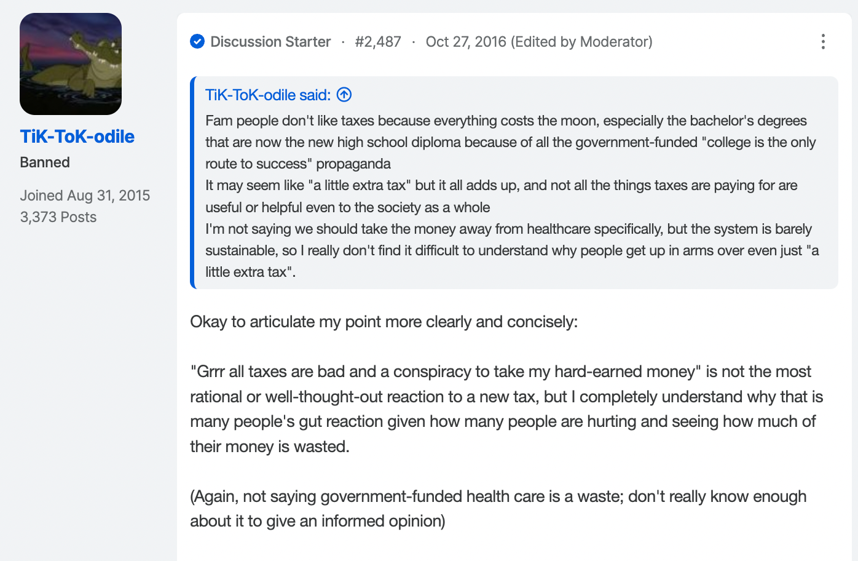Click the blue bar on the quote's left edge
858x561 pixels.
pyautogui.click(x=192, y=183)
